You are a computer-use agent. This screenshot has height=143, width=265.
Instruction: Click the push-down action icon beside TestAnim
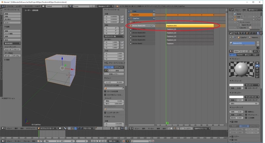click(x=154, y=15)
